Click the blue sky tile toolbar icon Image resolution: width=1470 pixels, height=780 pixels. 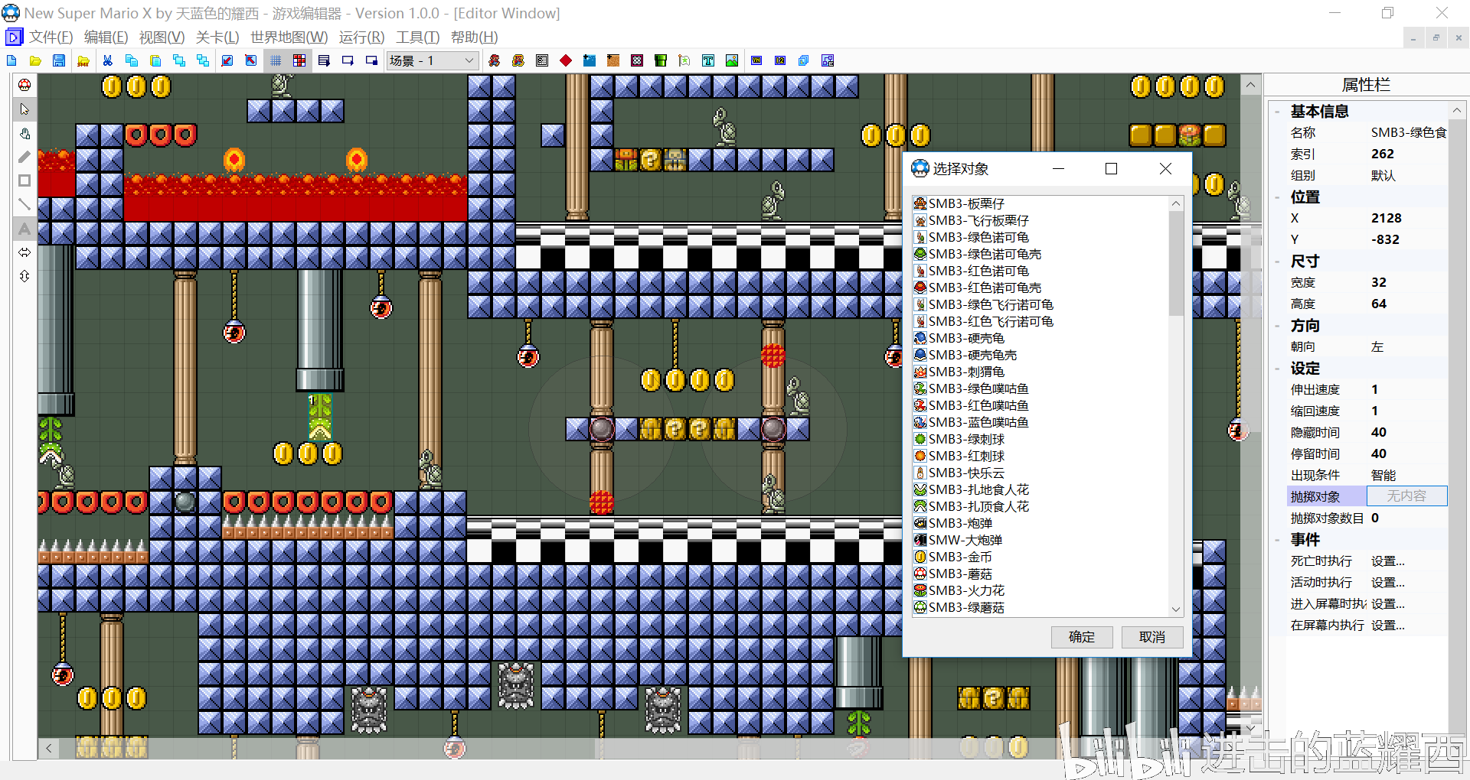[x=590, y=60]
